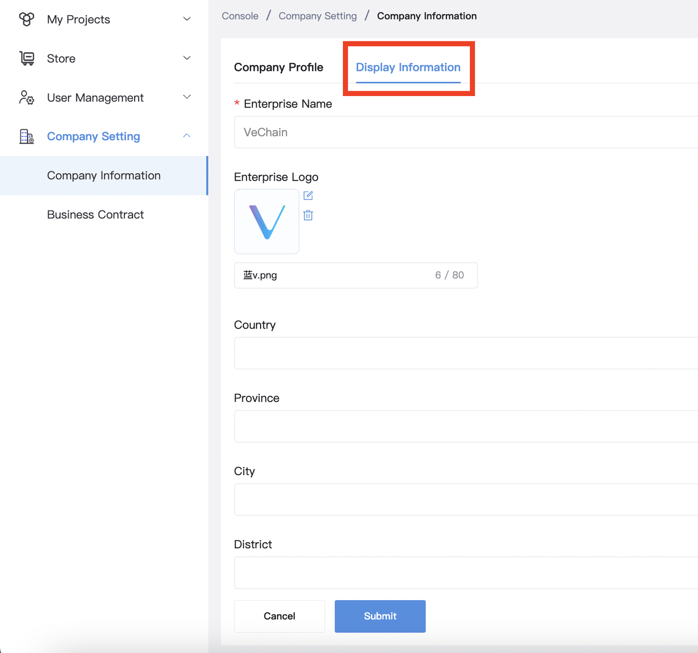Click the User Management person-gear icon

(26, 98)
